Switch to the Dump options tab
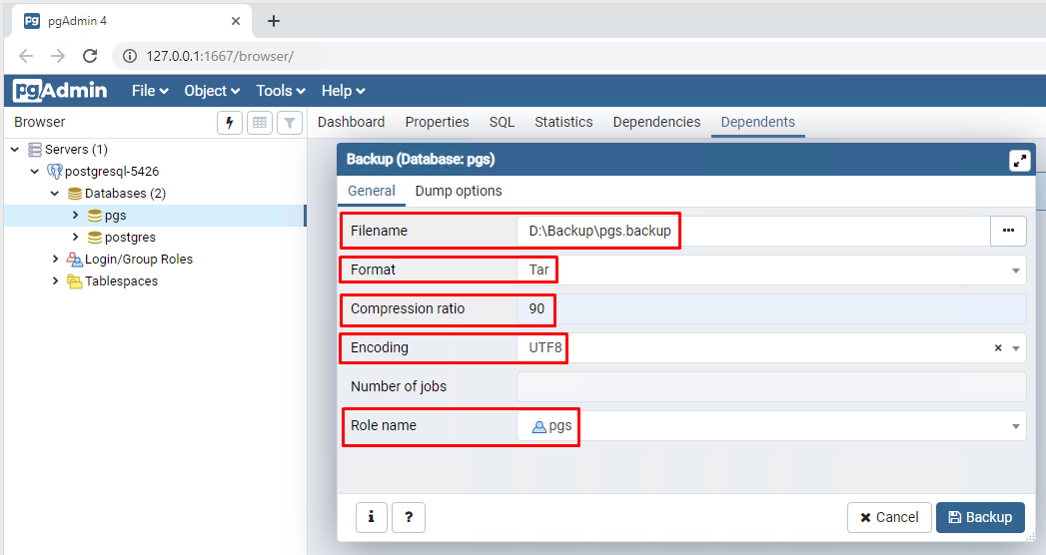This screenshot has width=1046, height=555. pos(459,191)
